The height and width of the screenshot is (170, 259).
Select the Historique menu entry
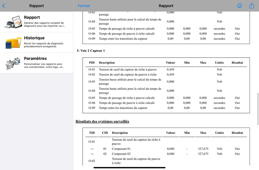[37, 42]
